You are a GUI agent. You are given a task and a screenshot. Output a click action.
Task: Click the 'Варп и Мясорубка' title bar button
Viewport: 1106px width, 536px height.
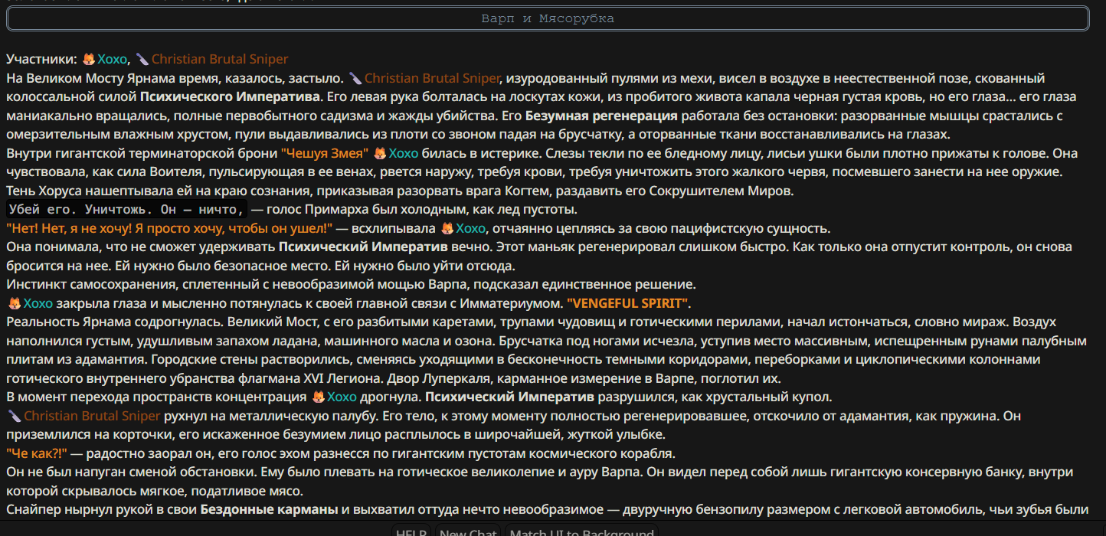548,18
